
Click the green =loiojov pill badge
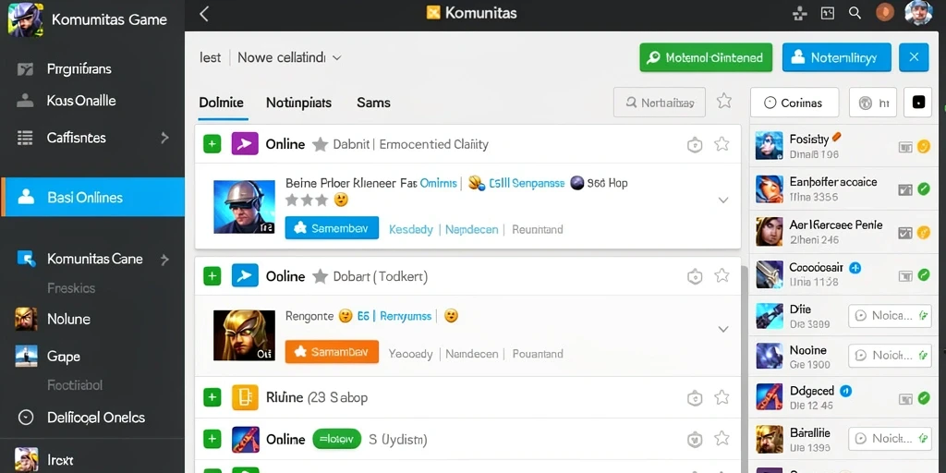point(336,439)
